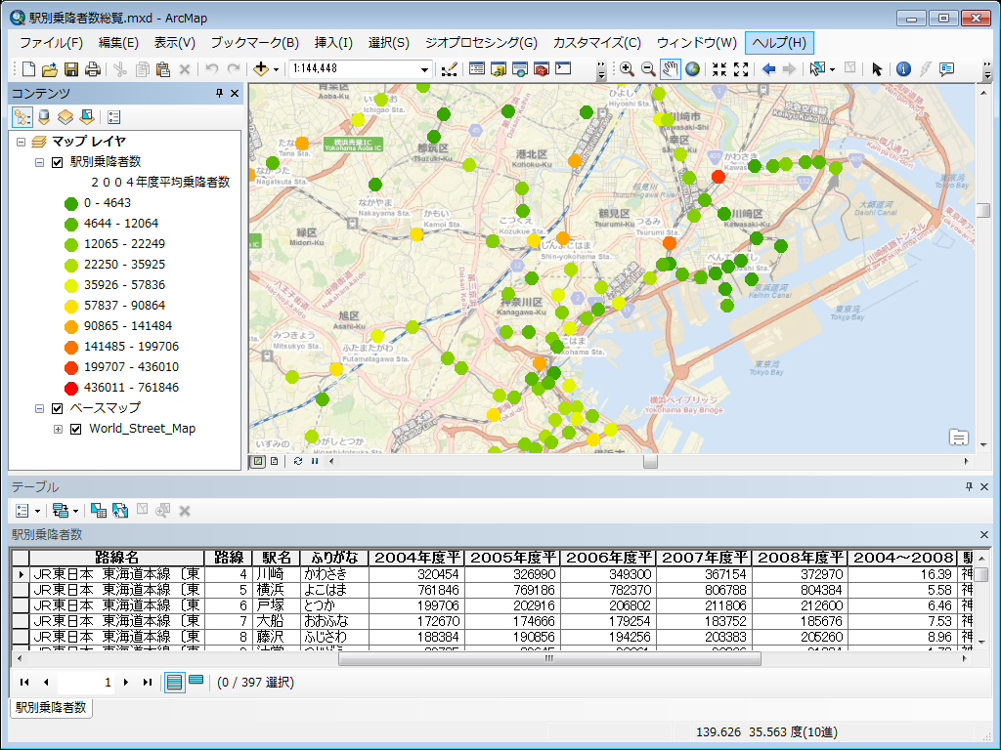Open the Search window icon
The width and height of the screenshot is (1001, 750).
(x=520, y=68)
